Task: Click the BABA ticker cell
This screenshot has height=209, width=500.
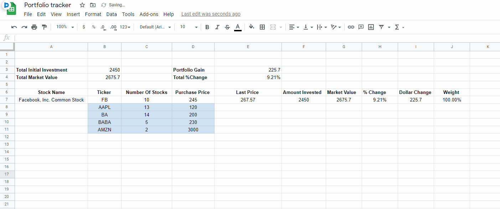Action: (x=105, y=122)
